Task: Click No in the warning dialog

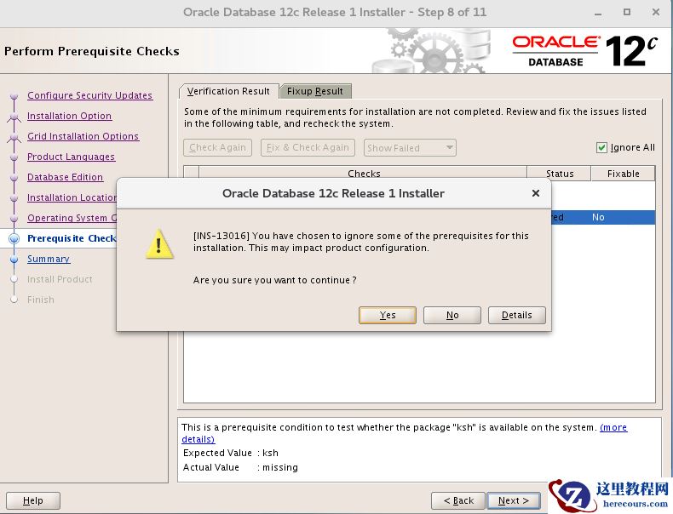Action: pyautogui.click(x=452, y=315)
